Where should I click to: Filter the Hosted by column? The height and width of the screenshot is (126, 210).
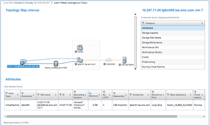[131, 95]
